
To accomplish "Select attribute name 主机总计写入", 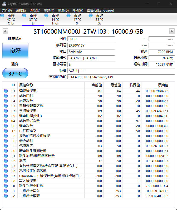I will 29,191.
